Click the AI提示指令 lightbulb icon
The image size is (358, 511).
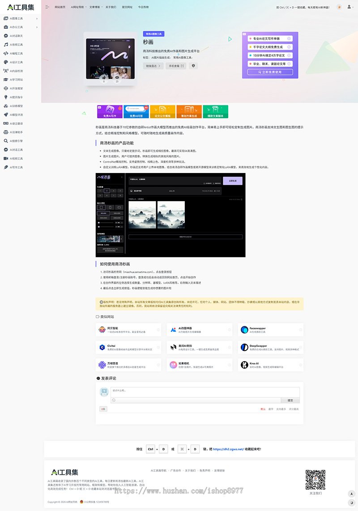coord(5,97)
